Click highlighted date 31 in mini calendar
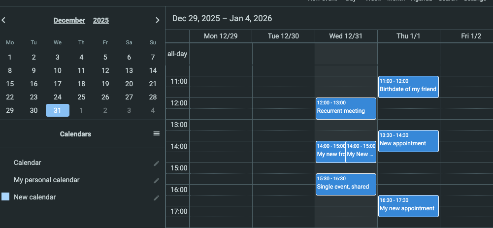 click(x=58, y=110)
